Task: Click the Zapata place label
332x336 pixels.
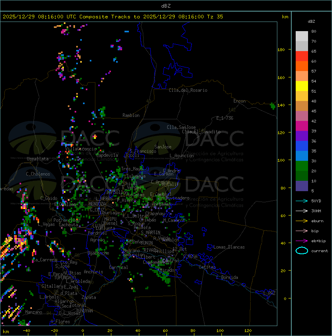Action: coord(89,297)
